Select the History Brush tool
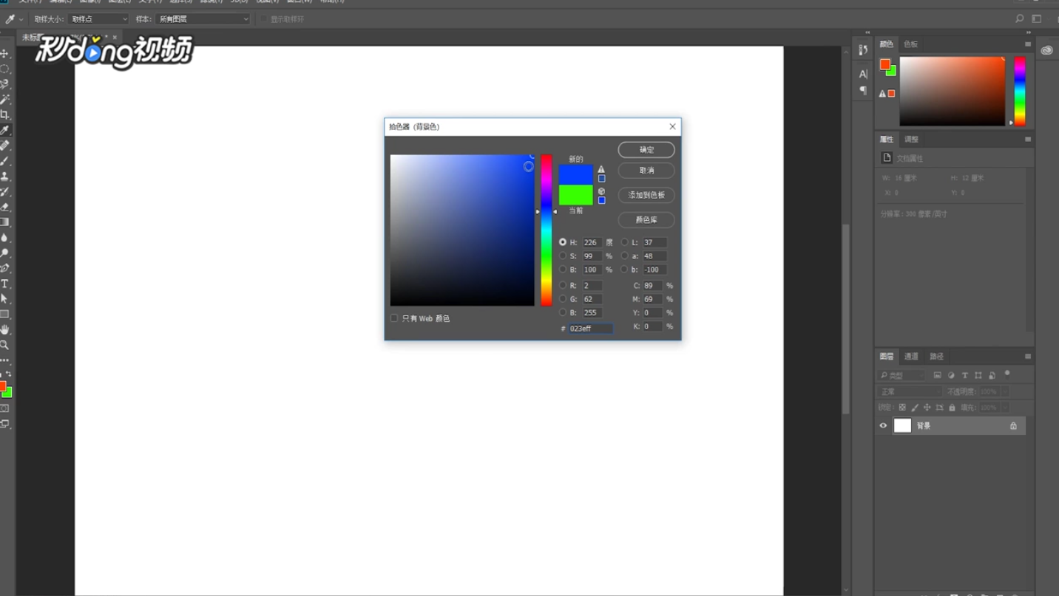The width and height of the screenshot is (1059, 596). (4, 192)
